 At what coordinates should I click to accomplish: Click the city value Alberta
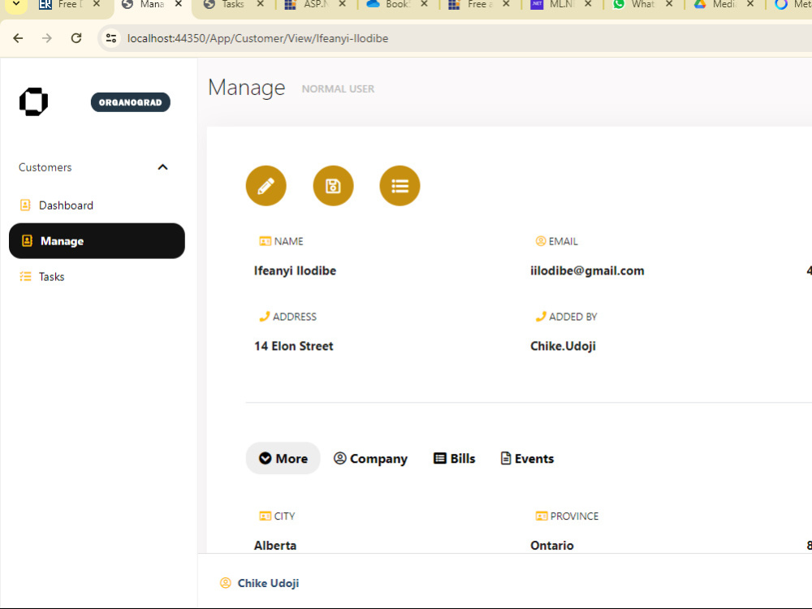pyautogui.click(x=275, y=546)
